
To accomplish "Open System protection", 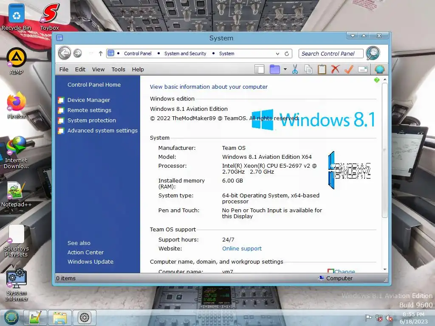I will (92, 120).
